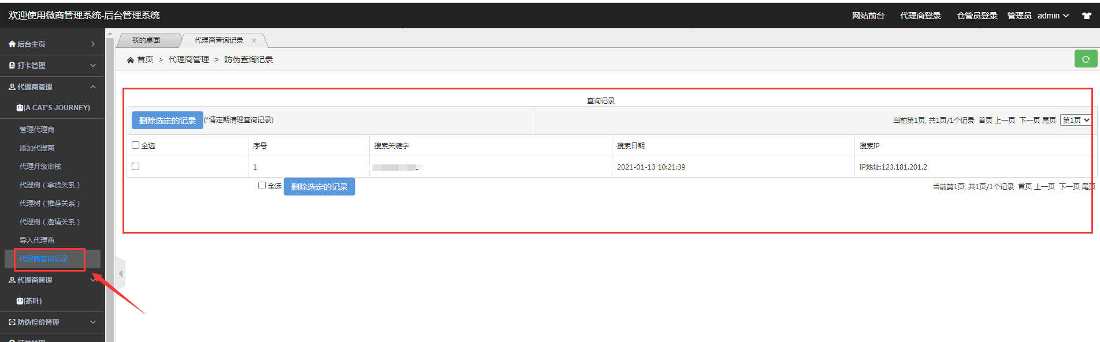
Task: Click the system title 欢迎使用微商管理系统-后台管理系统
Action: [84, 16]
